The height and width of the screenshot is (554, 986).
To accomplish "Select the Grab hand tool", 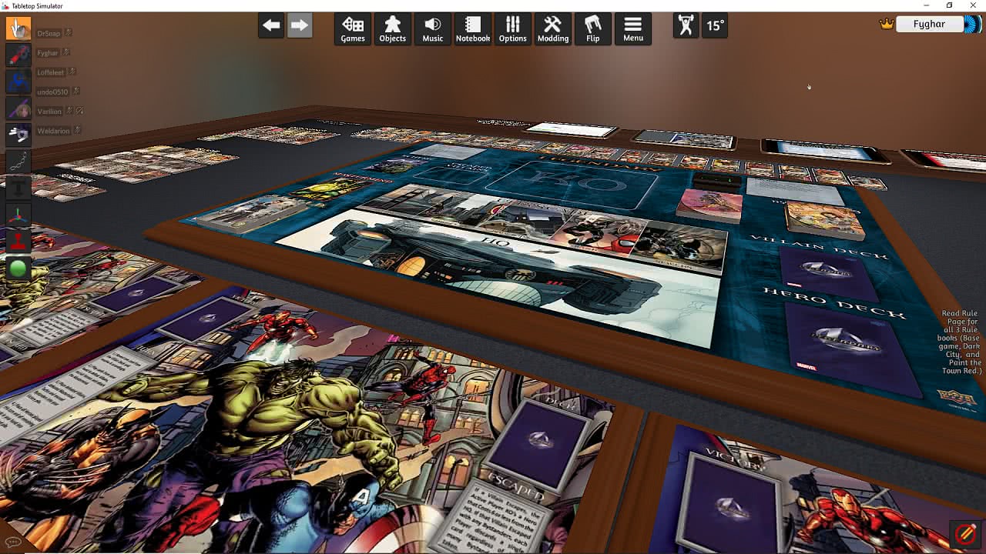I will pyautogui.click(x=18, y=29).
